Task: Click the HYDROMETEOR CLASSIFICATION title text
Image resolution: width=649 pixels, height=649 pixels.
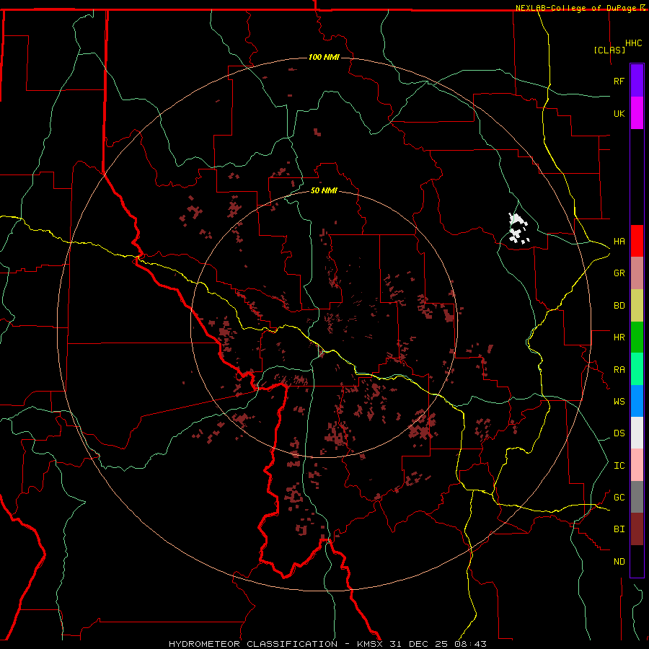Action: (x=253, y=644)
